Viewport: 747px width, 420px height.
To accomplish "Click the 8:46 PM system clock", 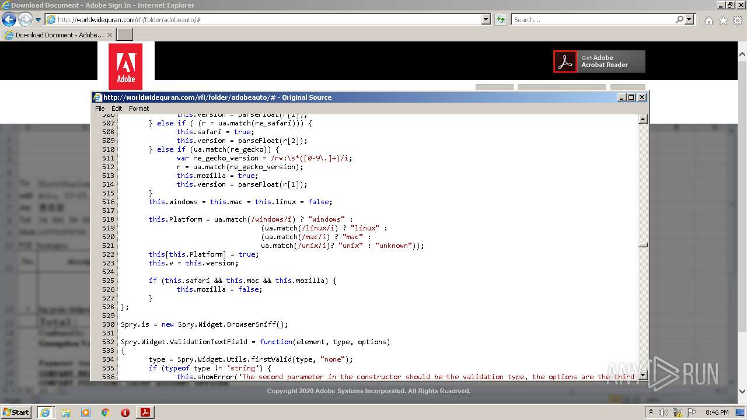I will [x=717, y=412].
